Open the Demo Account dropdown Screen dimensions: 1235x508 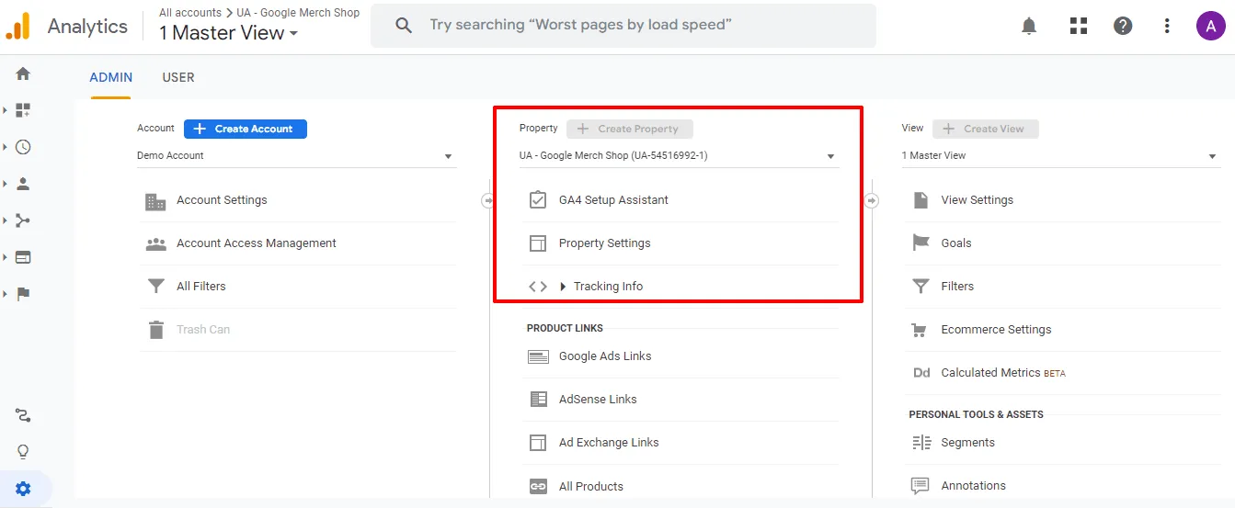pyautogui.click(x=295, y=156)
